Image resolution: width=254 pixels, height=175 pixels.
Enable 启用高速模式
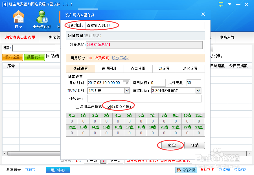point(78,106)
